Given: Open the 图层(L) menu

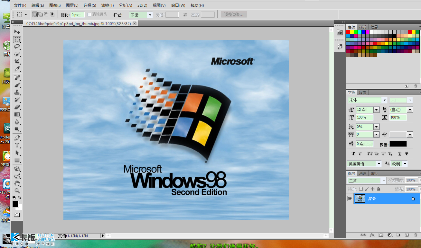Looking at the screenshot, I should tap(72, 5).
